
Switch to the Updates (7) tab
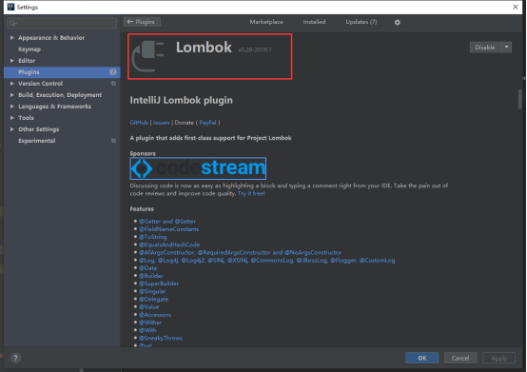pos(361,22)
